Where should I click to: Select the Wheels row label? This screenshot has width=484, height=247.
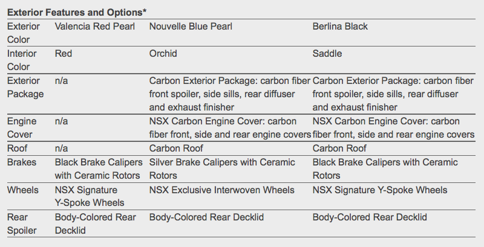click(x=23, y=190)
